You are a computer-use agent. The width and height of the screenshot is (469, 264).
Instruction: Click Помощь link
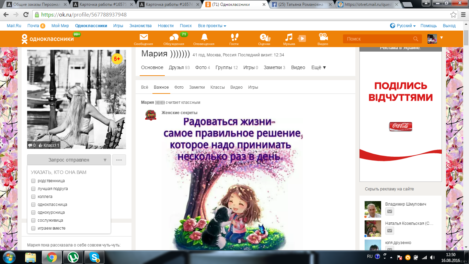428,26
